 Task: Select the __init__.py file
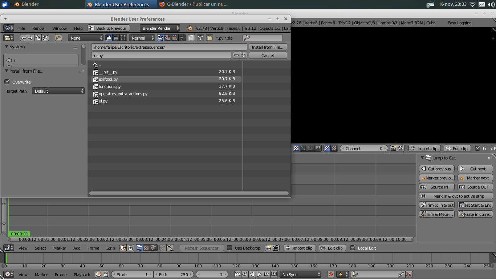pos(166,72)
